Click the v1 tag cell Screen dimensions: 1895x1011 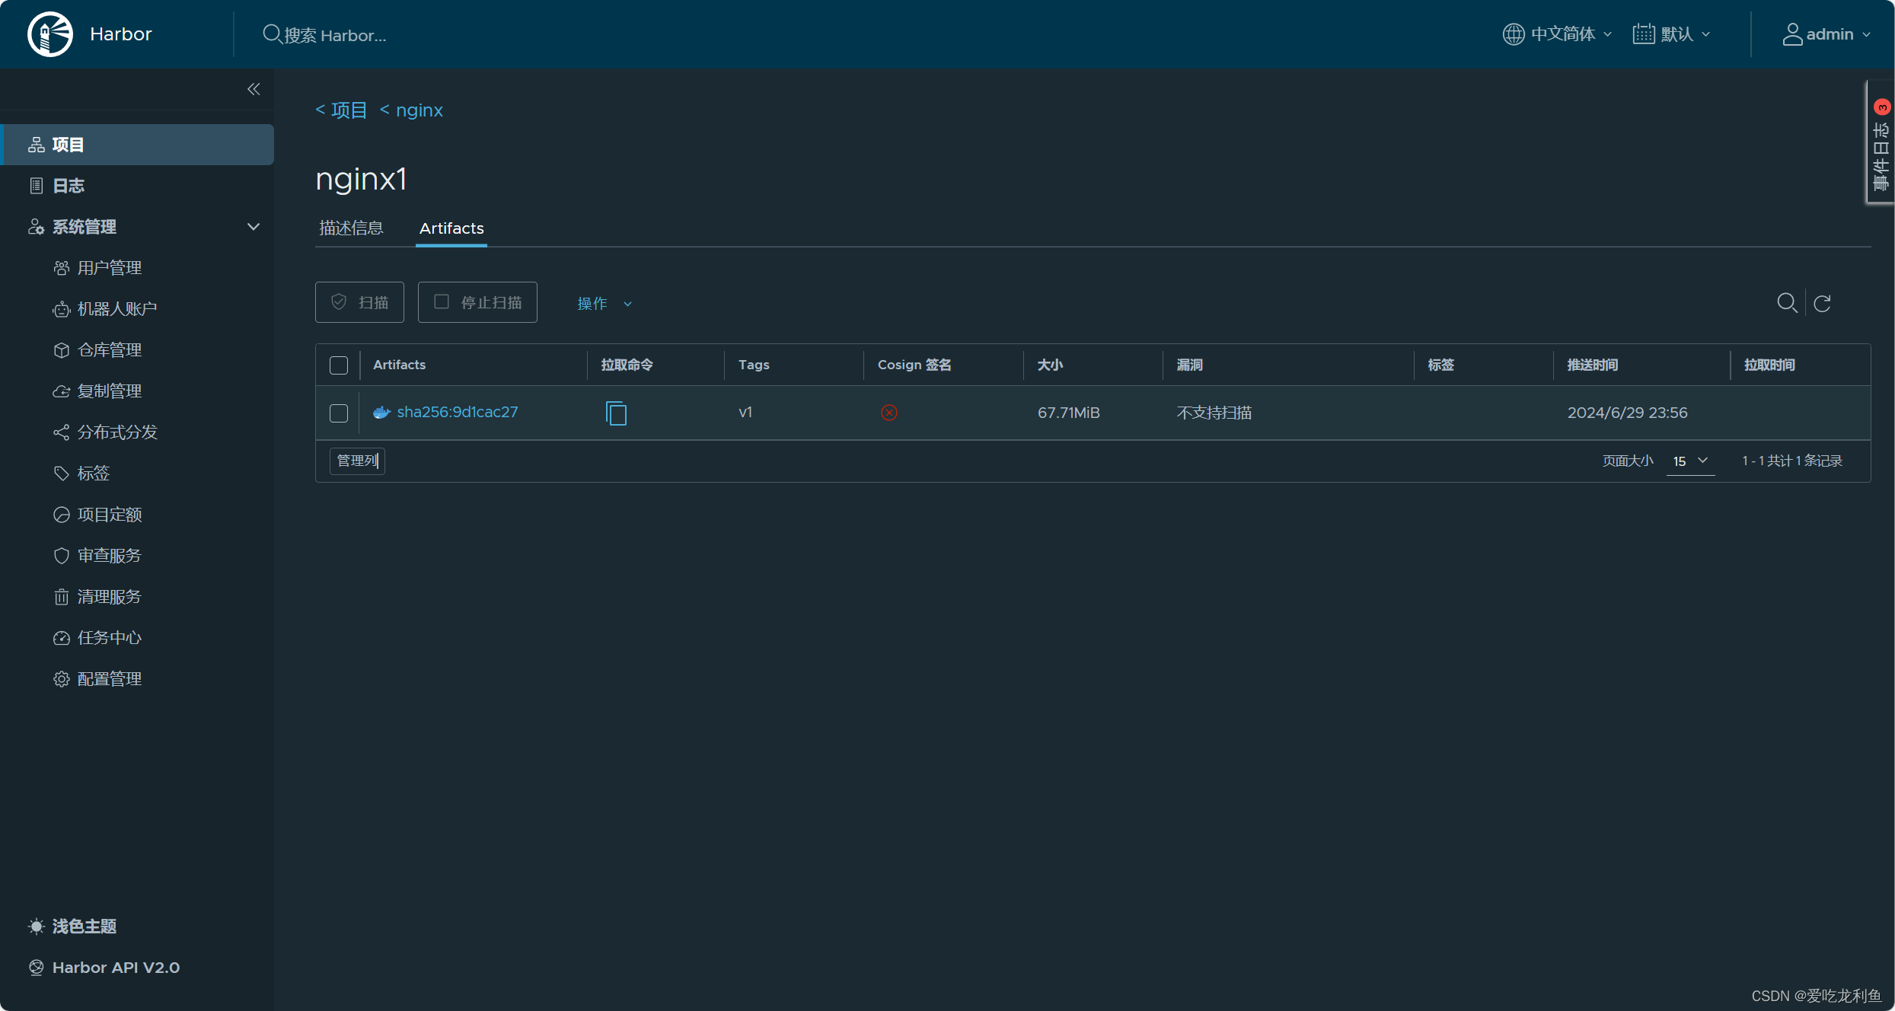[745, 413]
